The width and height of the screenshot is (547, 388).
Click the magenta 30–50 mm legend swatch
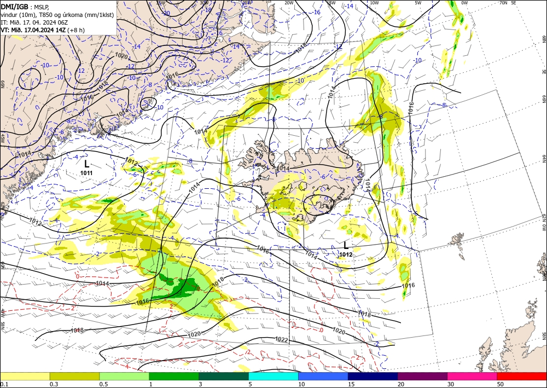473,376
